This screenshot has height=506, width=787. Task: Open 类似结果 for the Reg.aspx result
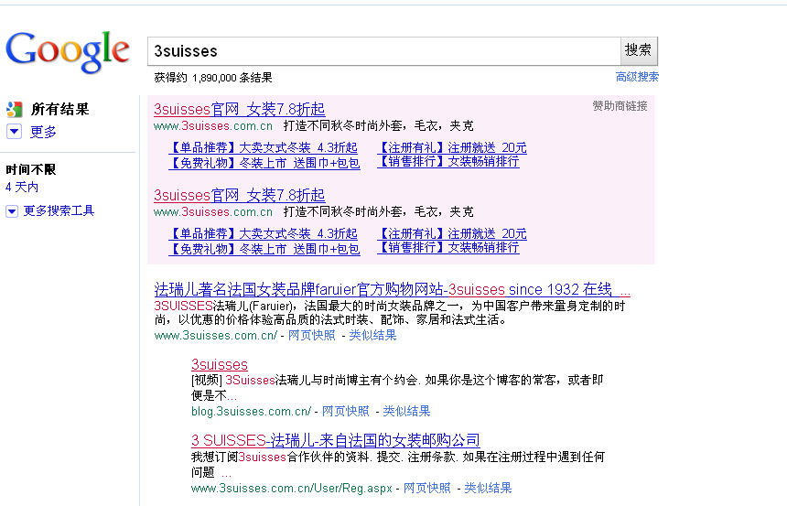click(x=488, y=488)
